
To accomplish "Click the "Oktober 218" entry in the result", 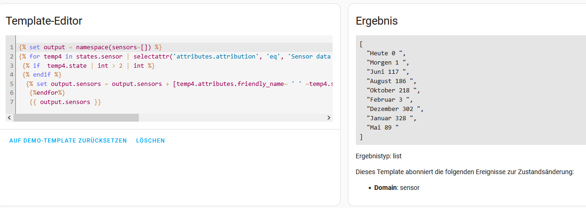I will tap(394, 91).
